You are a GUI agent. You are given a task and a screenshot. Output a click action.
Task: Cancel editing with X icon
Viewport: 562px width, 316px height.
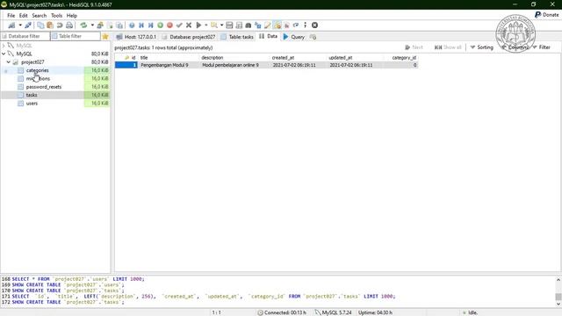click(x=189, y=25)
